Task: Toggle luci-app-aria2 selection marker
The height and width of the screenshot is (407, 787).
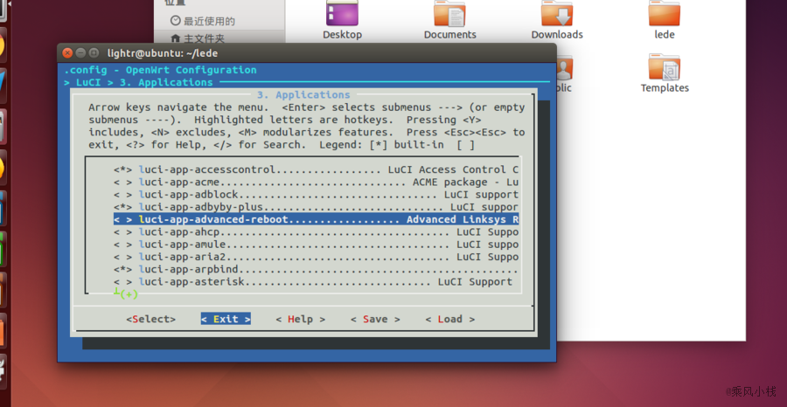Action: pos(123,257)
